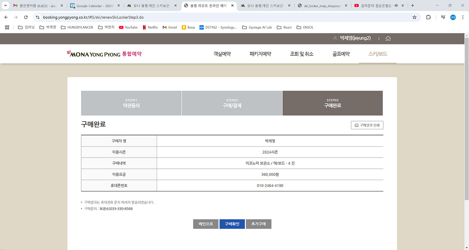The image size is (469, 250).
Task: Click the STEP01 약관동의 step
Action: pyautogui.click(x=131, y=103)
